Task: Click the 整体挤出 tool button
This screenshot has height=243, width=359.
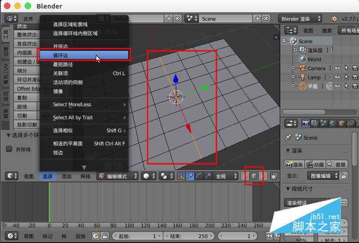Action: tap(27, 35)
